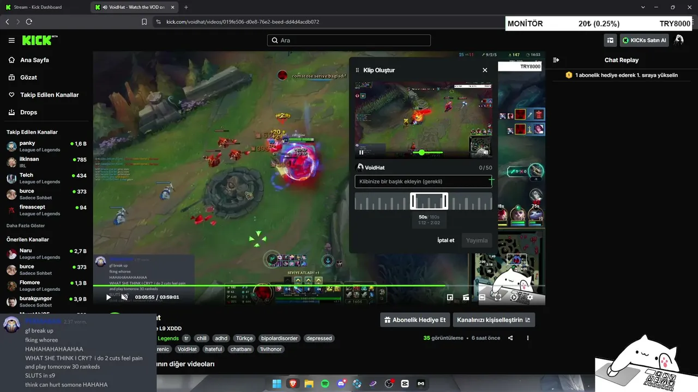Click the clip range selector on timeline
Screen dimensions: 698x392
(429, 201)
